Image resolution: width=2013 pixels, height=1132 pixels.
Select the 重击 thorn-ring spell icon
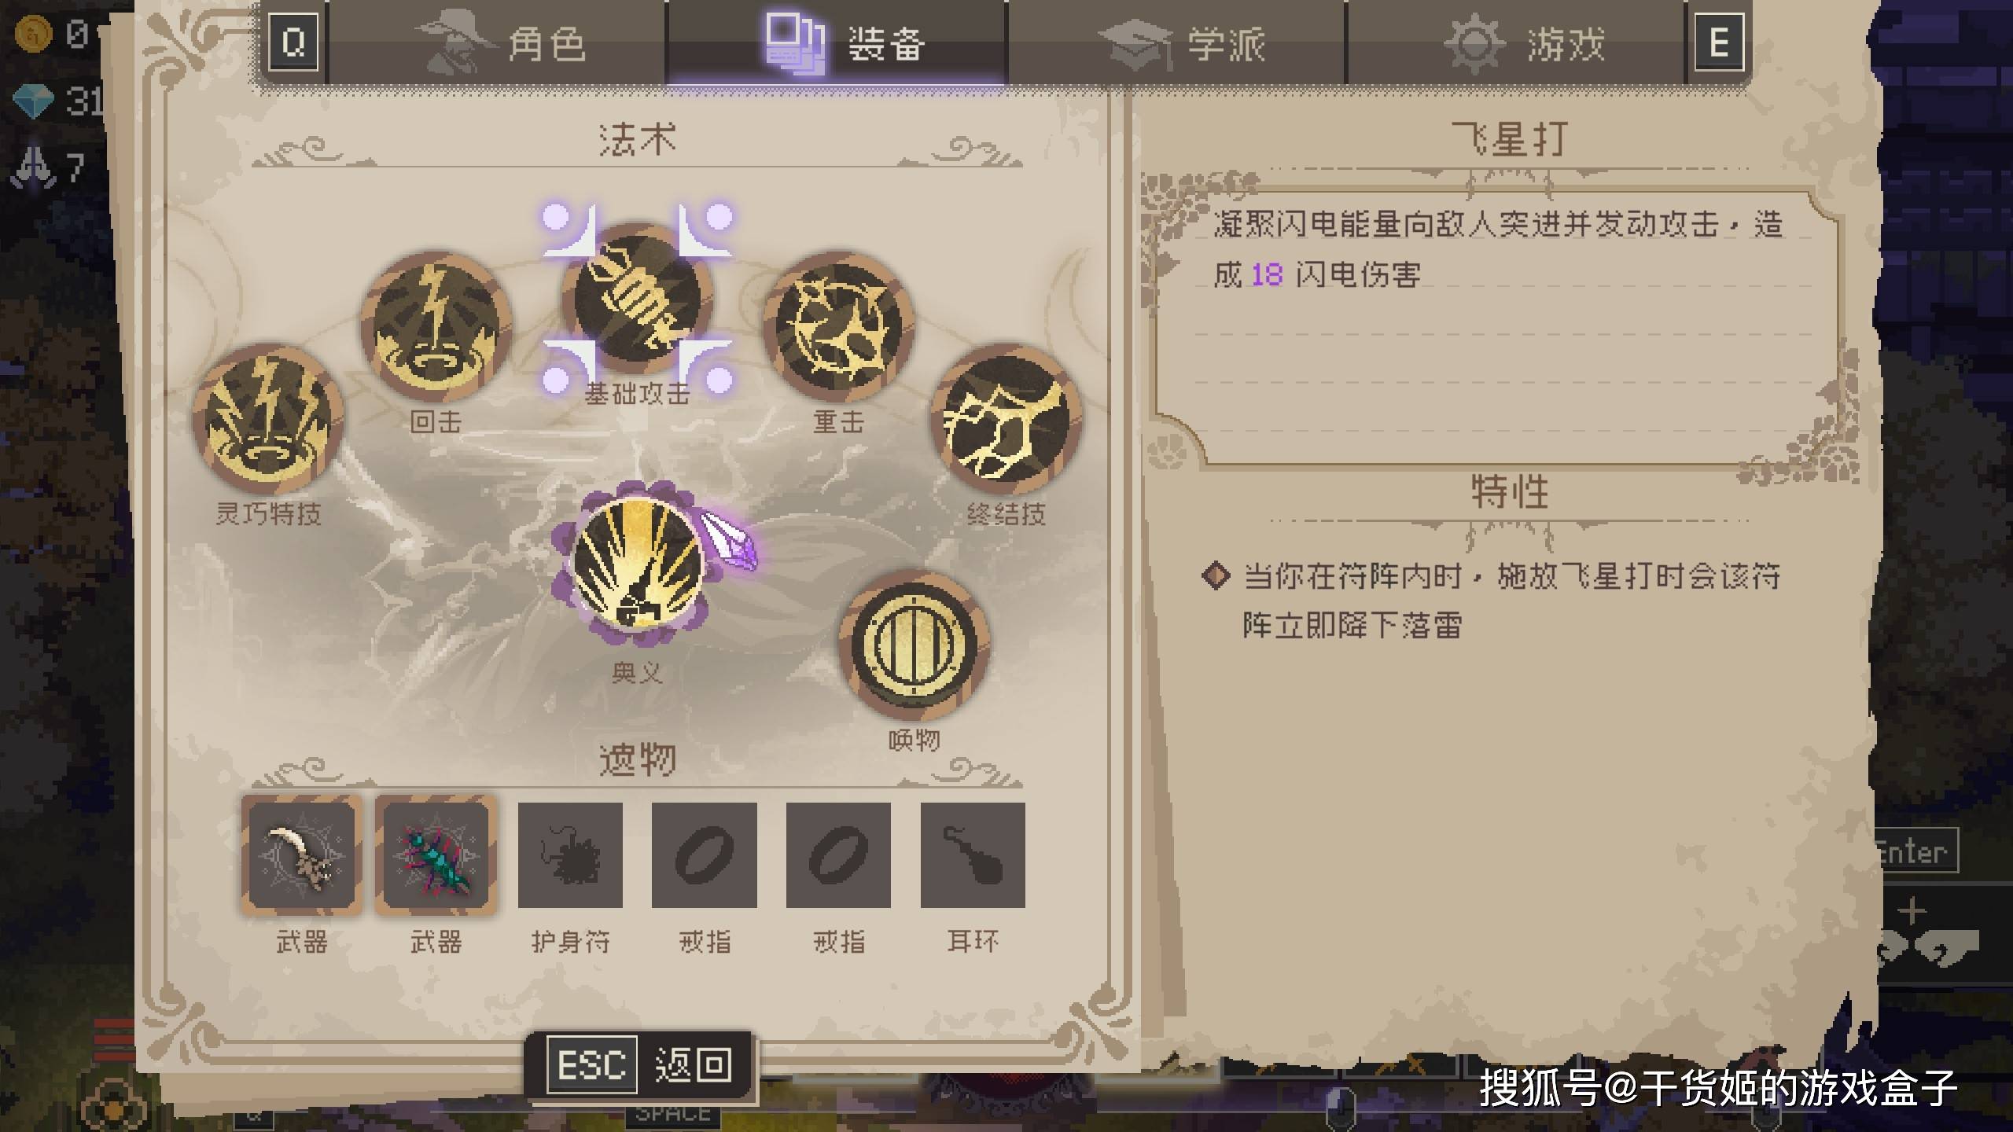(x=839, y=327)
